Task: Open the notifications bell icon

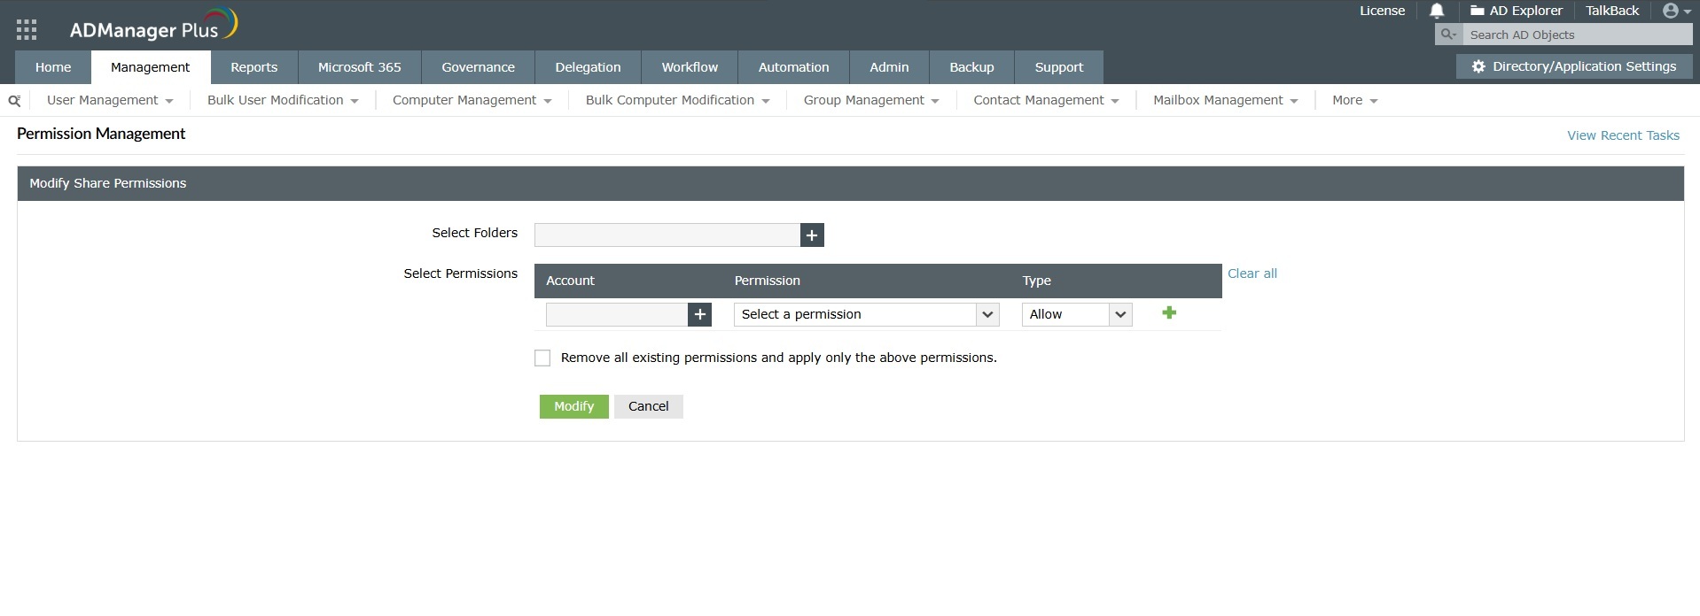Action: 1437,11
